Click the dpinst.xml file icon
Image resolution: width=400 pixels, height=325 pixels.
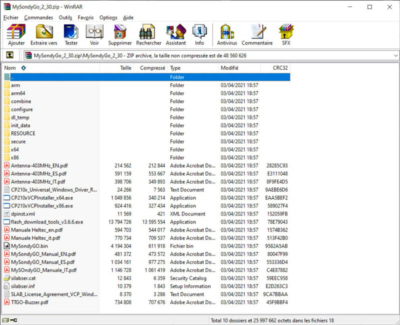[x=7, y=214]
